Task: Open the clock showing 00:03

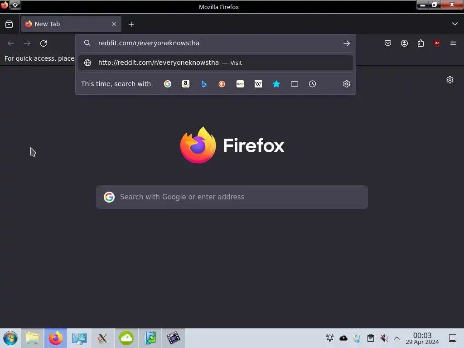Action: pos(422,338)
